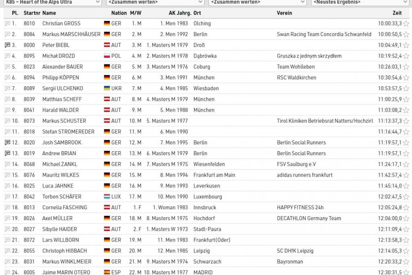Screen dimensions: 412x275
Task: Click the Luxembourg flag for Torben SCHÄFER
Action: (x=107, y=197)
